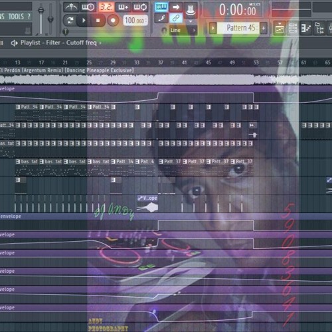Open the Piano roll view icon
This screenshot has height=332, width=332.
click(x=306, y=28)
